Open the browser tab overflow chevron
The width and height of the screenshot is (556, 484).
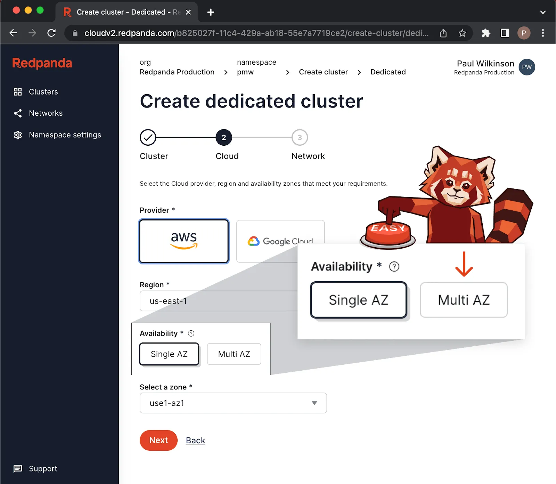coord(543,13)
